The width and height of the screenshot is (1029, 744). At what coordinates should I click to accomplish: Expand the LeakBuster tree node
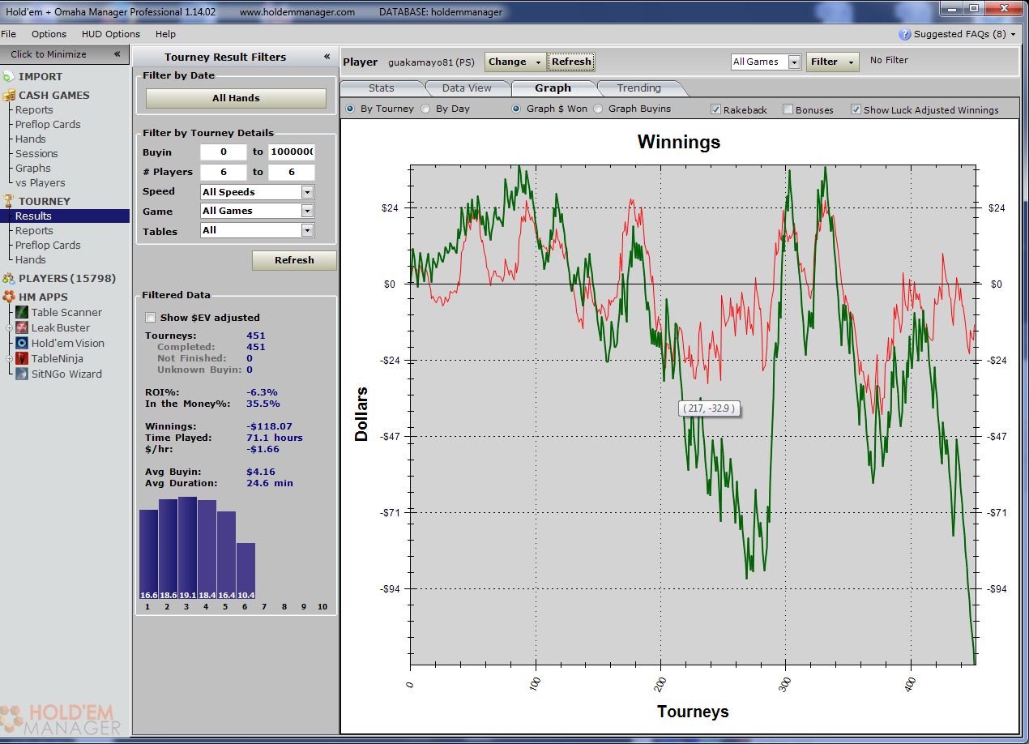(x=10, y=327)
